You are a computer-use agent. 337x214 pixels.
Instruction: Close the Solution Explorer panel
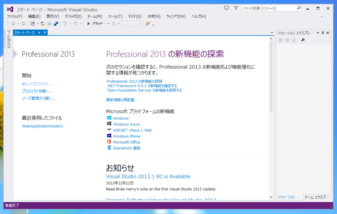(328, 33)
